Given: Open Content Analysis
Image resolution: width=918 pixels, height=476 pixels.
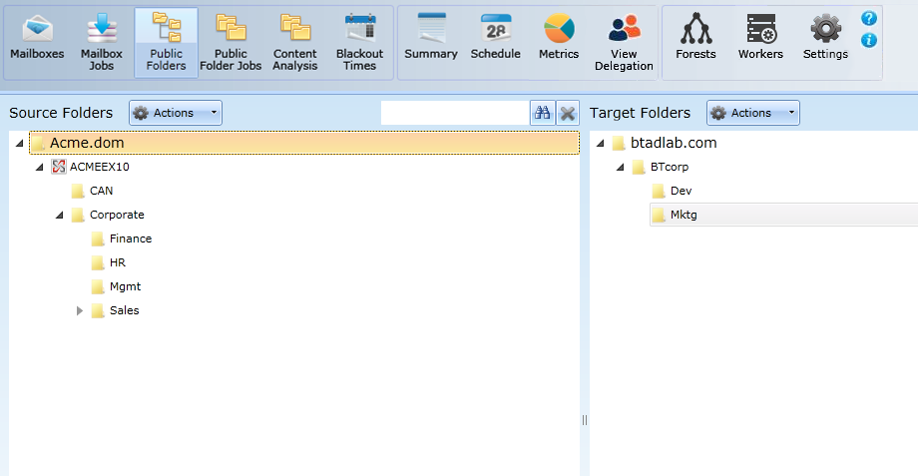Looking at the screenshot, I should pos(295,42).
